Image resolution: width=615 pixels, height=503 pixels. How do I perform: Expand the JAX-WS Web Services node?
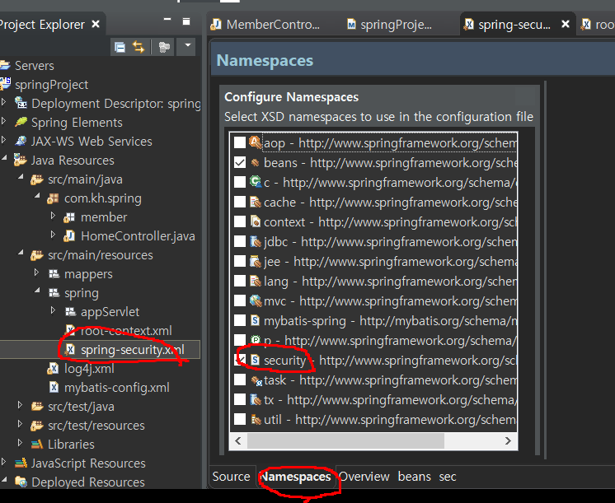pos(3,140)
